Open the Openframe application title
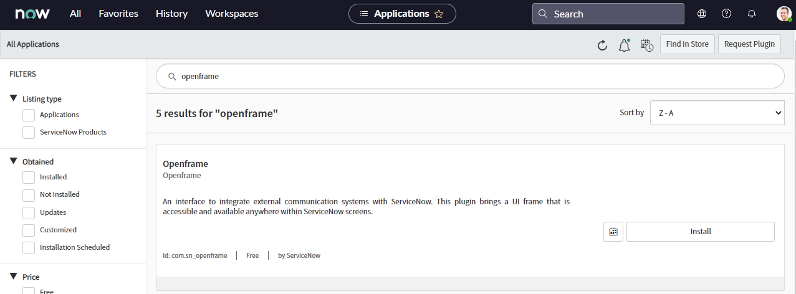This screenshot has width=796, height=294. coord(185,164)
